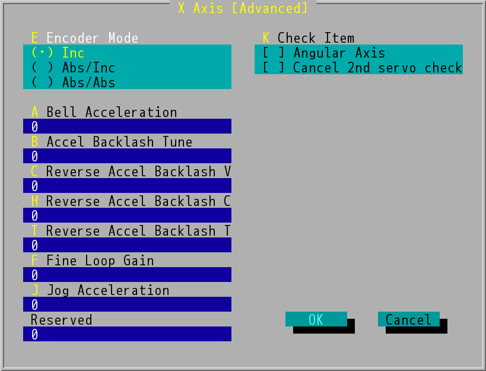Focus the Fine Loop Gain input
This screenshot has width=486, height=371.
pyautogui.click(x=127, y=275)
